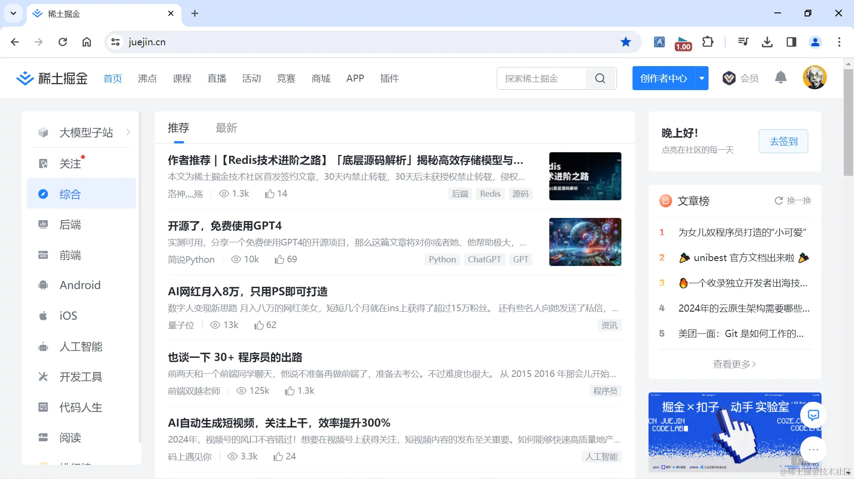Viewport: 854px width, 479px height.
Task: Click the GPT4 article thumbnail
Action: (x=585, y=242)
